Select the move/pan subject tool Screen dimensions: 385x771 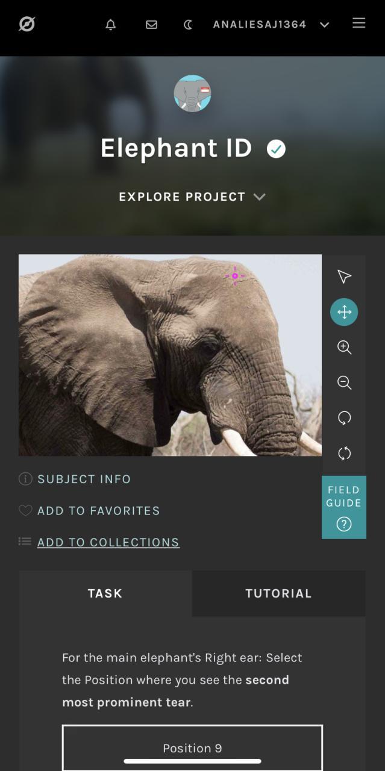tap(344, 312)
